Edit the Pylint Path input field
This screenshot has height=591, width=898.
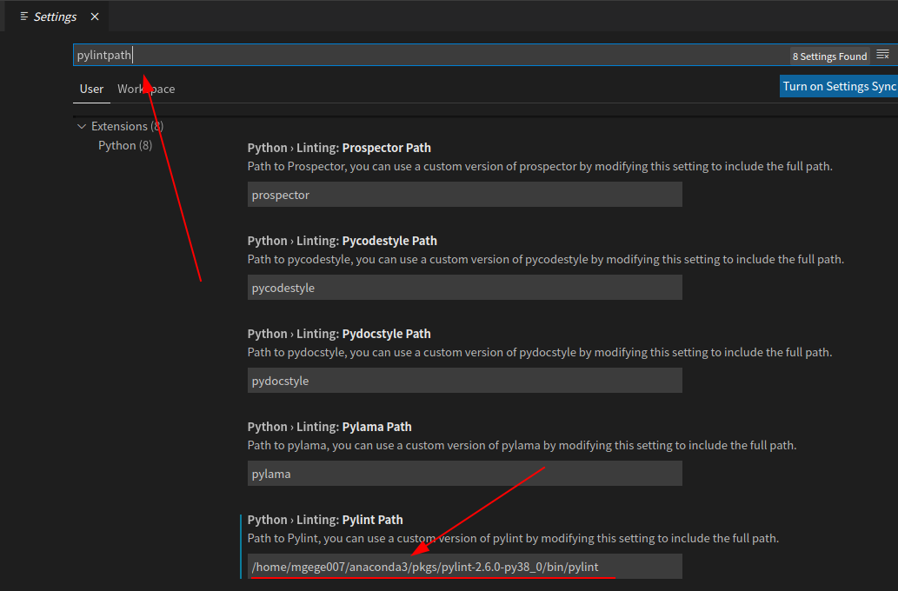(x=464, y=567)
